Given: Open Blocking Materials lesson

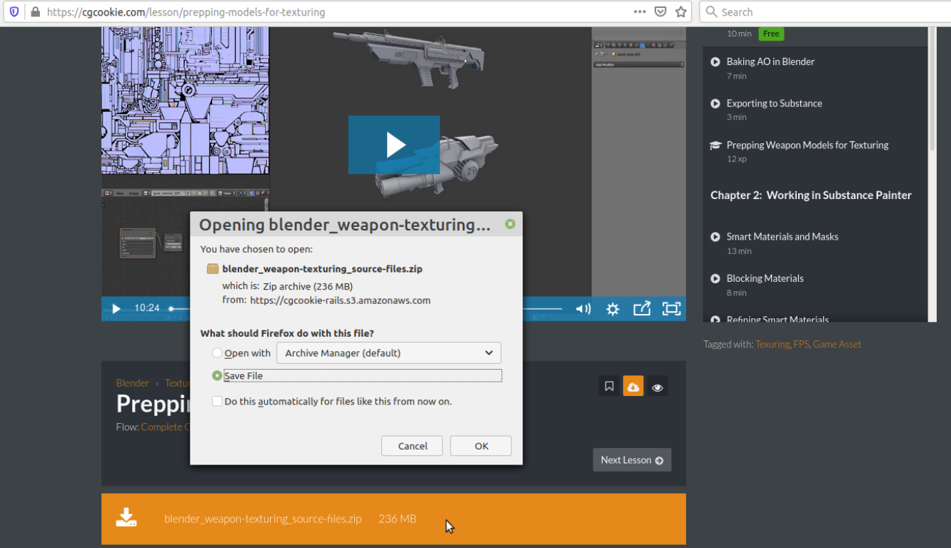Looking at the screenshot, I should 765,278.
